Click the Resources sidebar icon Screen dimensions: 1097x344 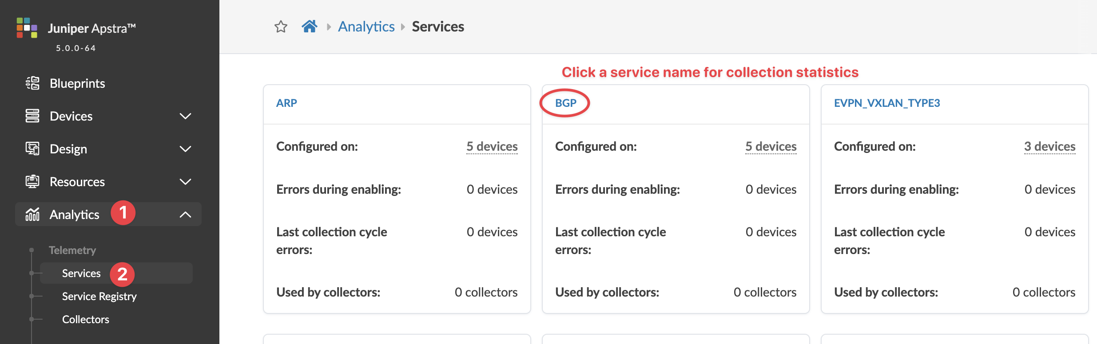click(32, 182)
